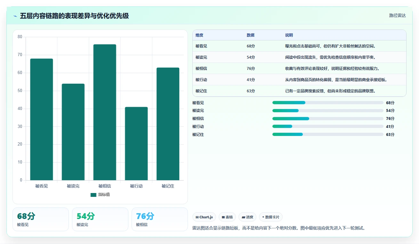
Task: Open the 68分 被看见 score card
Action: 41,219
